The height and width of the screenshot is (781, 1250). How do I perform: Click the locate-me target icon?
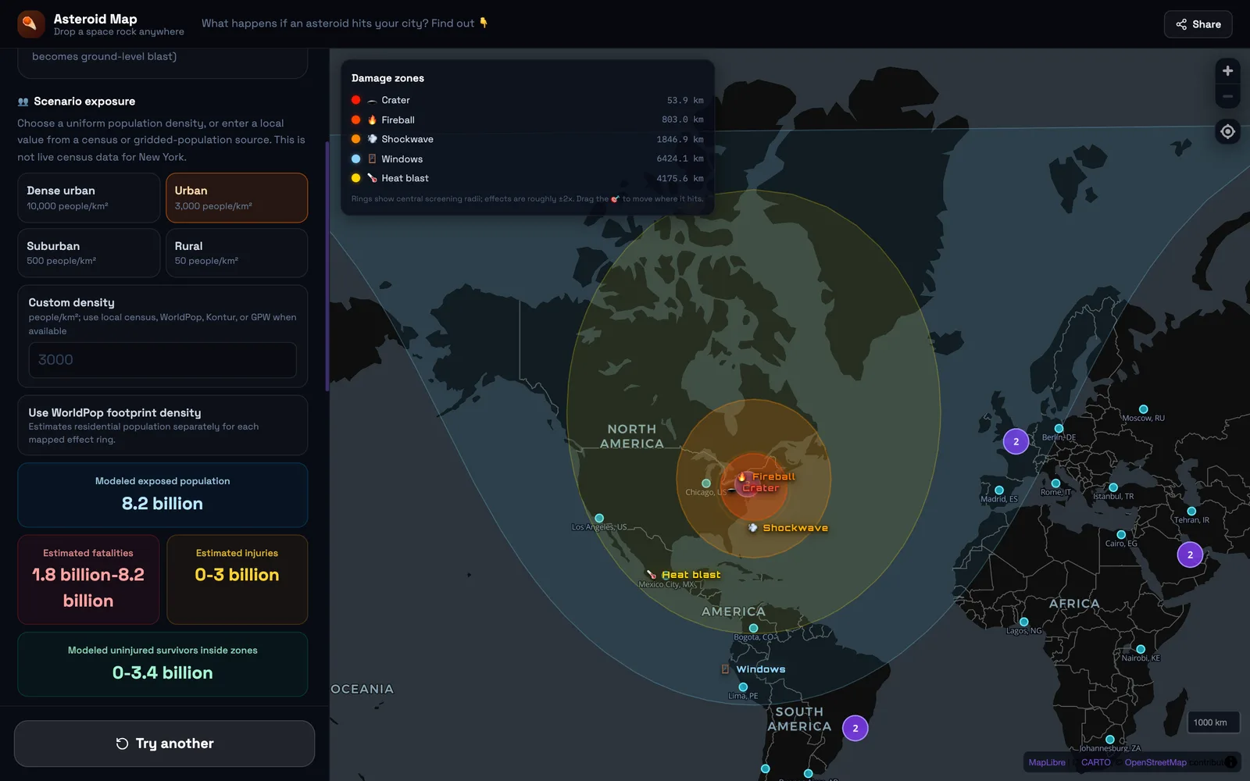coord(1227,131)
